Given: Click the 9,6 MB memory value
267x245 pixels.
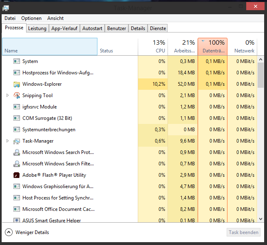Looking at the screenshot, I should 188,141.
